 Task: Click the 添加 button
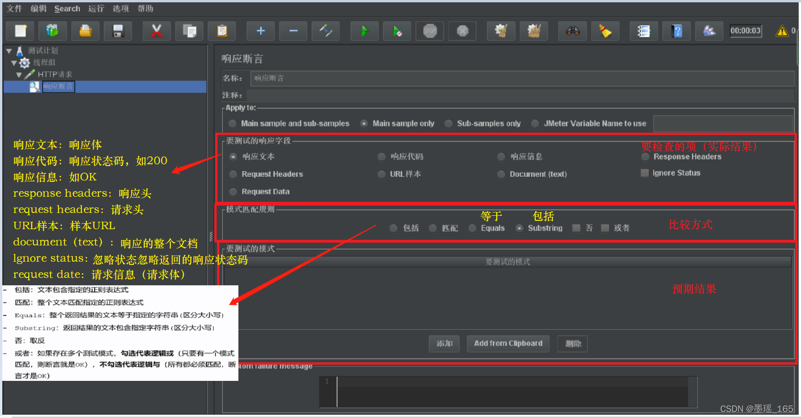[444, 344]
